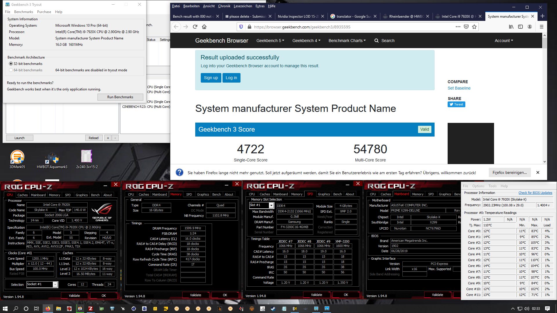557x313 pixels.
Task: Open Datei menu in Firefox
Action: (x=176, y=6)
